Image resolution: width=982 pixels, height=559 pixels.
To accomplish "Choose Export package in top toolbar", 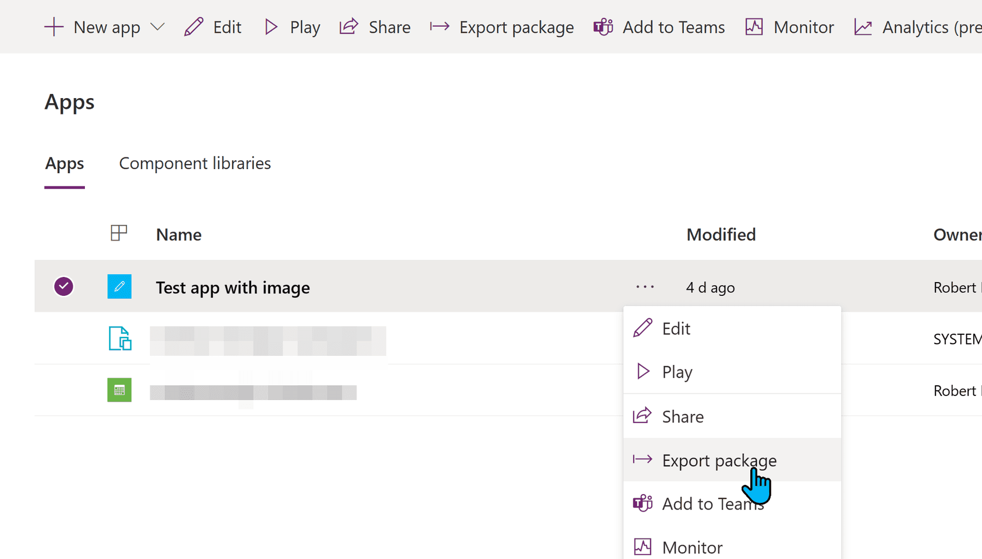I will [x=501, y=27].
